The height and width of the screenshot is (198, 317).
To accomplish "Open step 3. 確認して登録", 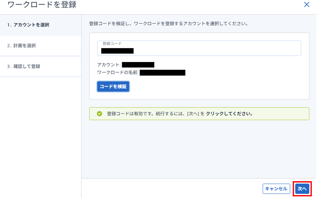I will click(24, 66).
